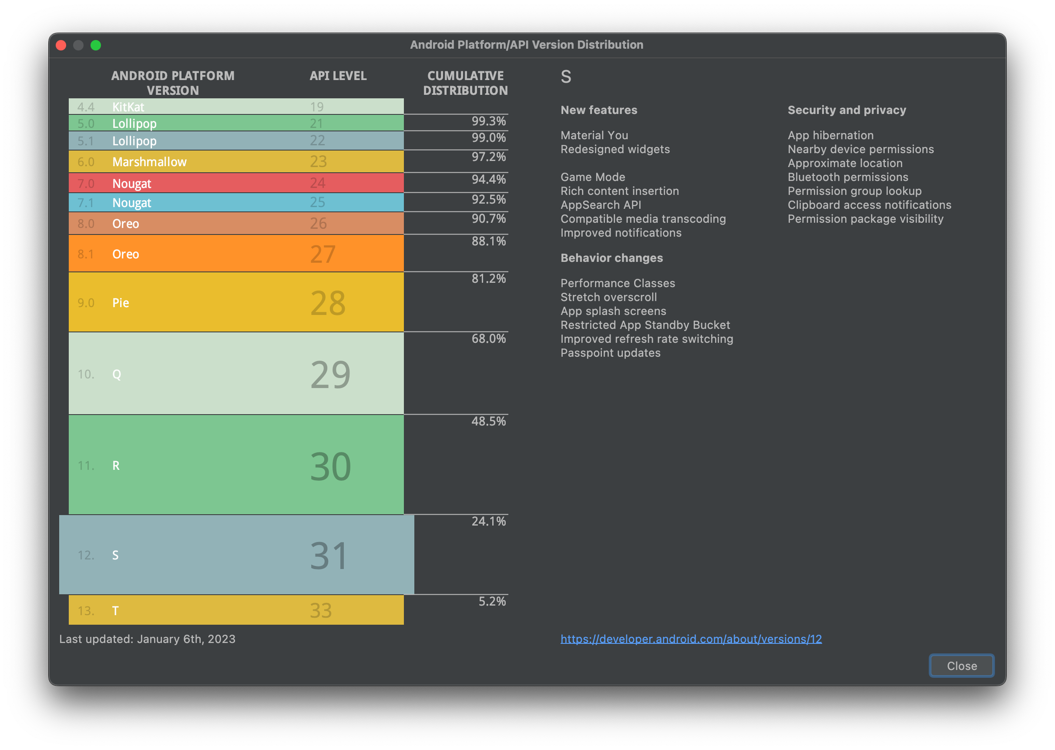The height and width of the screenshot is (750, 1055).
Task: Click the S heading in the details panel
Action: (x=566, y=76)
